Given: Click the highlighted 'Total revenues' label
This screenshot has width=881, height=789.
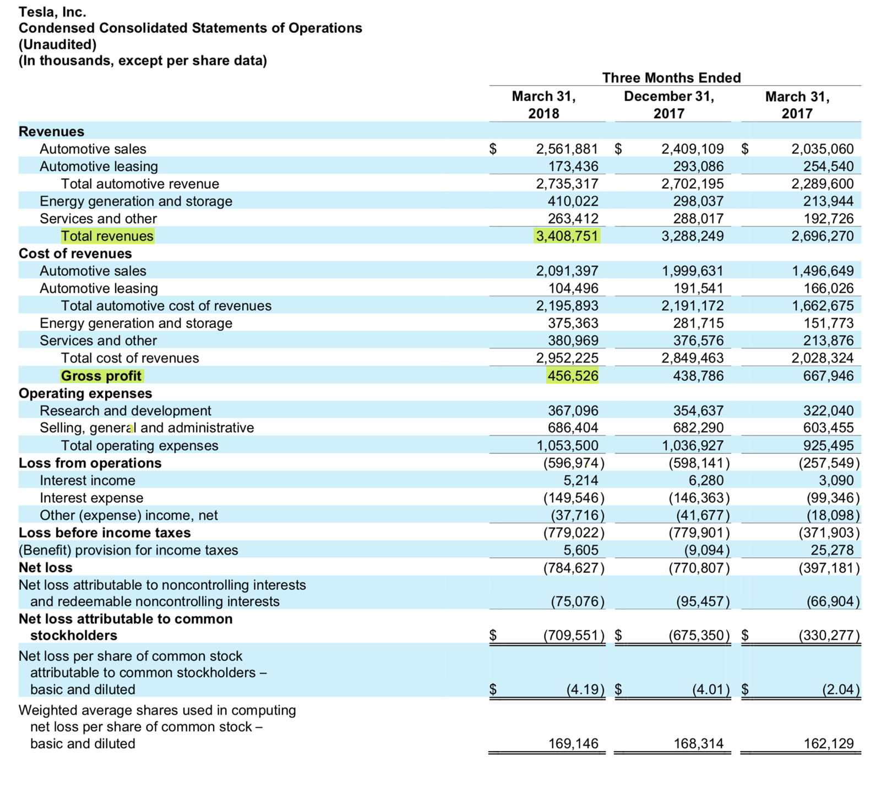Looking at the screenshot, I should (107, 236).
